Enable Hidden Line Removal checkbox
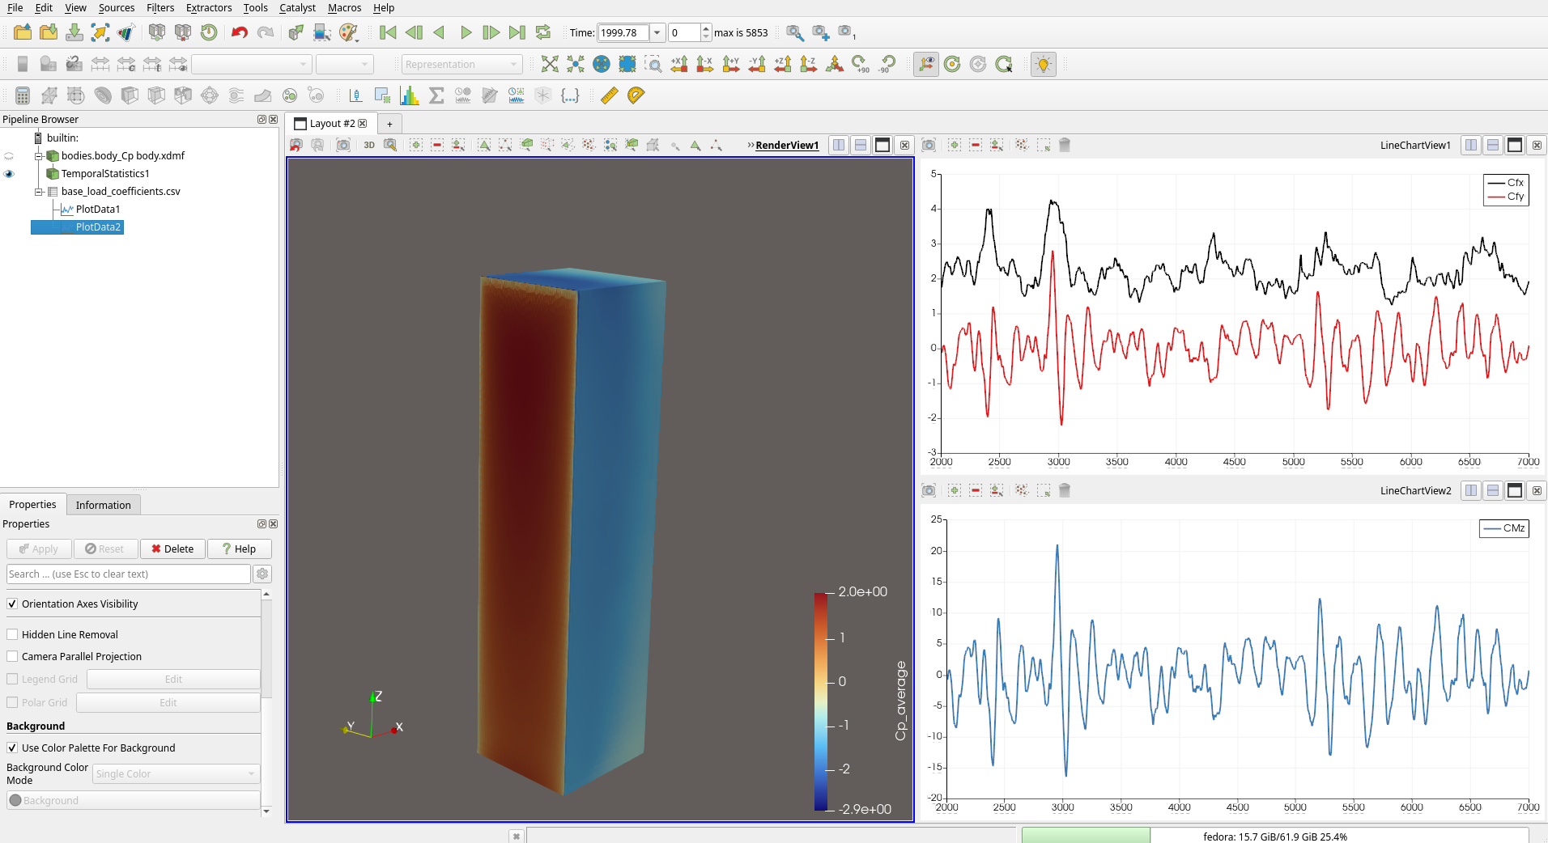The image size is (1548, 843). point(12,634)
